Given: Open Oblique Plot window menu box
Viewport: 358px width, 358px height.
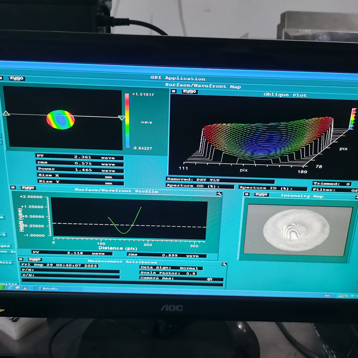Looking at the screenshot, I should pos(174,91).
